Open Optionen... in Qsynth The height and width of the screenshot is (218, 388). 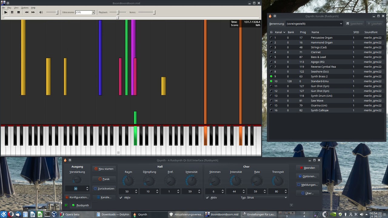[x=308, y=176]
